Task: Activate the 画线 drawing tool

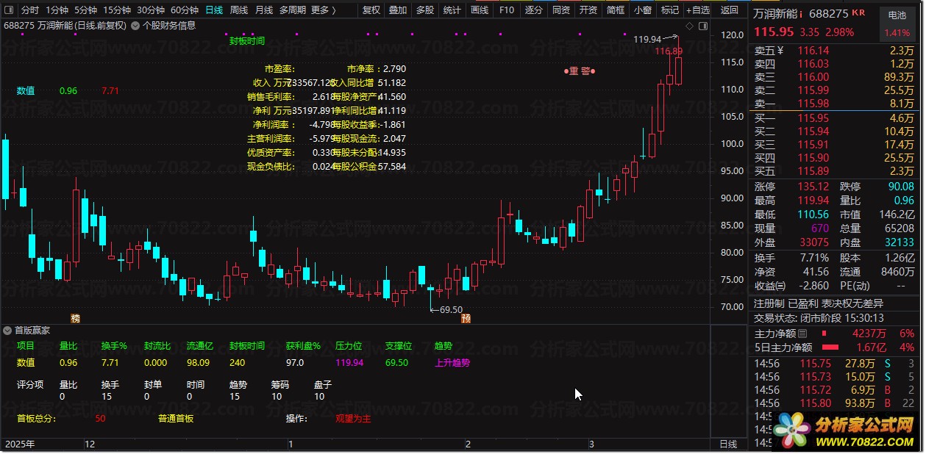Action: click(x=480, y=10)
